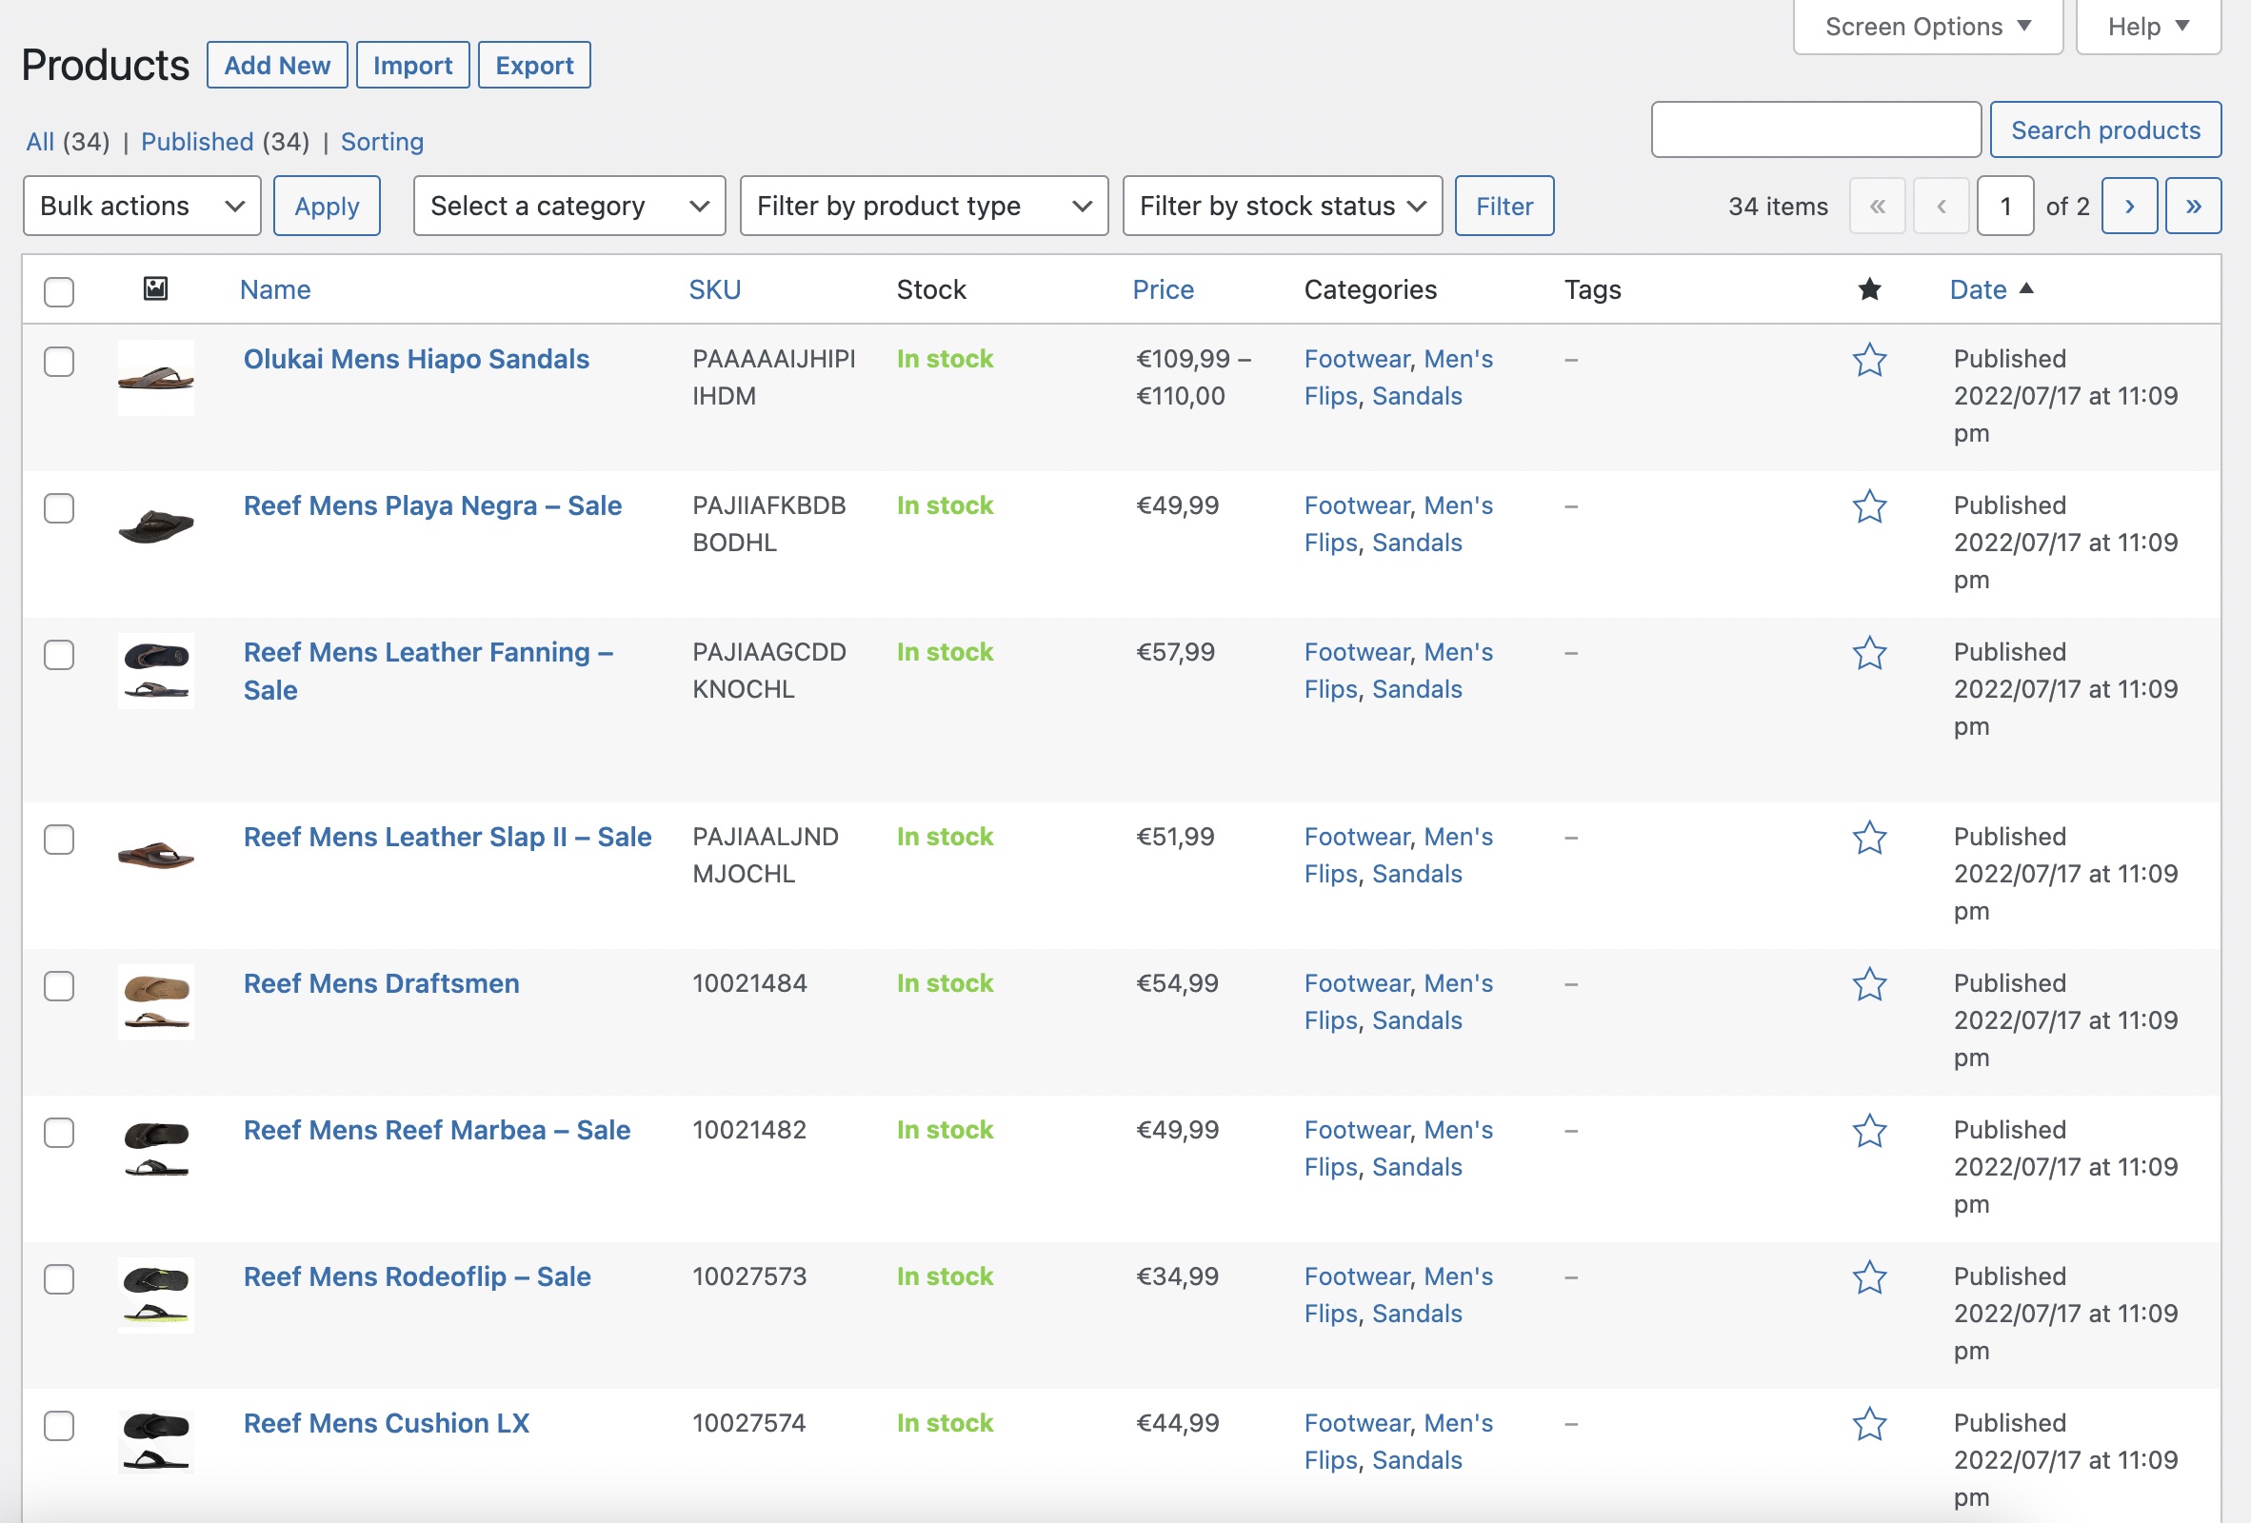The width and height of the screenshot is (2251, 1523).
Task: Toggle featured star for Reef Mens Cushion LX
Action: click(1868, 1424)
